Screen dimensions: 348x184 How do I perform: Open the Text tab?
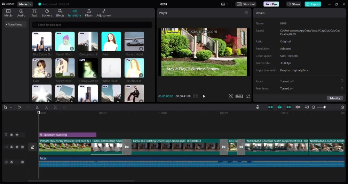[34, 13]
